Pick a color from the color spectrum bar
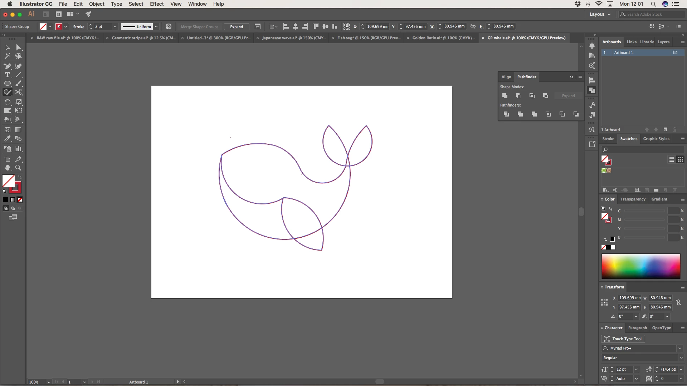The width and height of the screenshot is (687, 386). 640,266
